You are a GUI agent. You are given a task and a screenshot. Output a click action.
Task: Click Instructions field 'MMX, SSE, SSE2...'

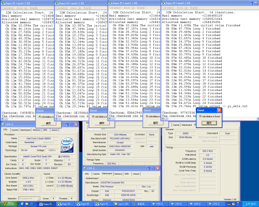click(x=47, y=168)
